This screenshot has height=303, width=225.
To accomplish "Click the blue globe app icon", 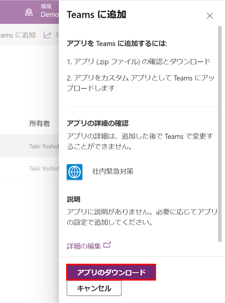I will 74,172.
